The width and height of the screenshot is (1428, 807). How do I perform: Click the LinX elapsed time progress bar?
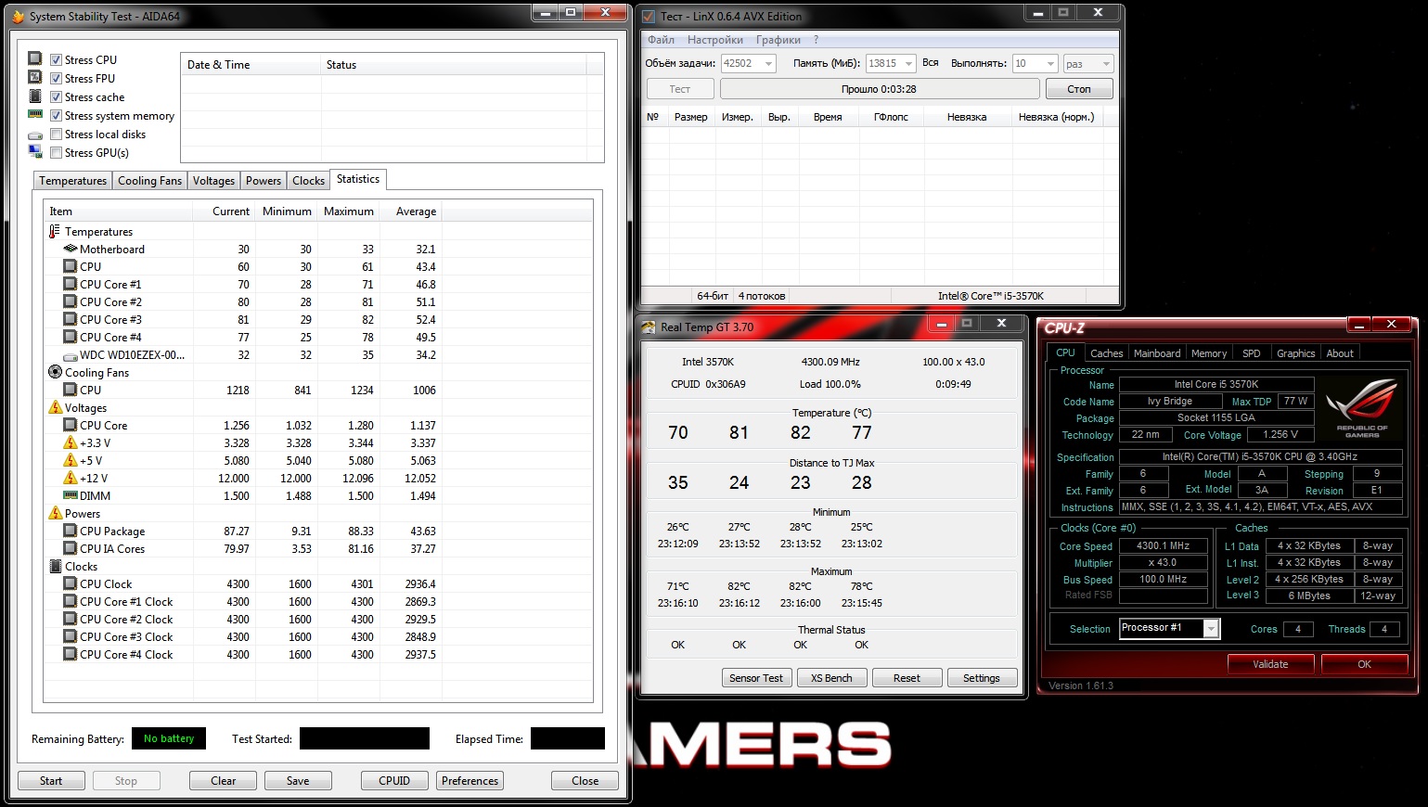coord(879,89)
